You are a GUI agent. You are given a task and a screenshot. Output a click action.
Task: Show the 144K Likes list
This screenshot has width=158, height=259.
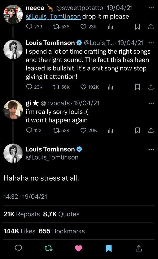[x=19, y=231]
